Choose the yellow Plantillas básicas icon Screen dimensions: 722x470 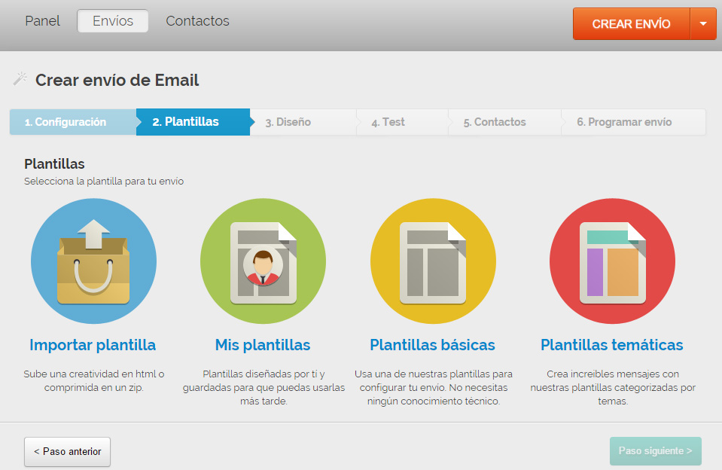433,261
